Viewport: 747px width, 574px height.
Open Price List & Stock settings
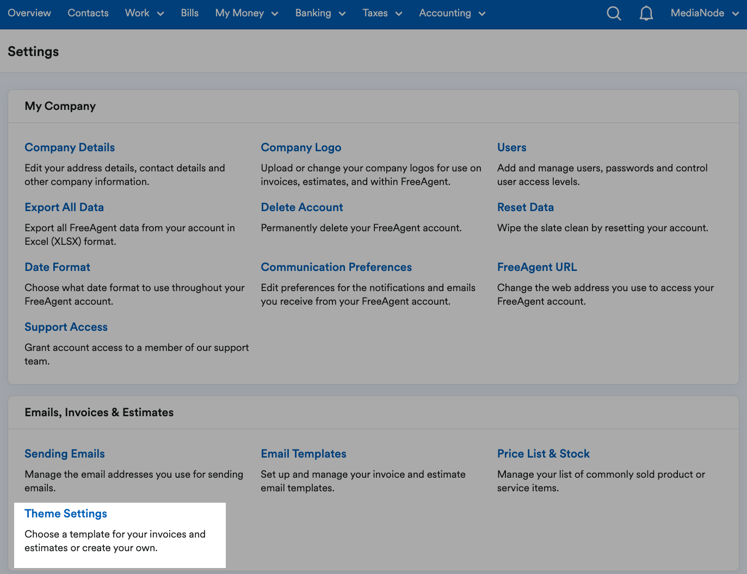click(x=543, y=454)
